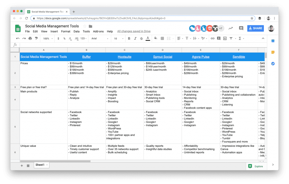Open the Tasks icon in the side panel
The width and height of the screenshot is (289, 184).
tap(273, 64)
